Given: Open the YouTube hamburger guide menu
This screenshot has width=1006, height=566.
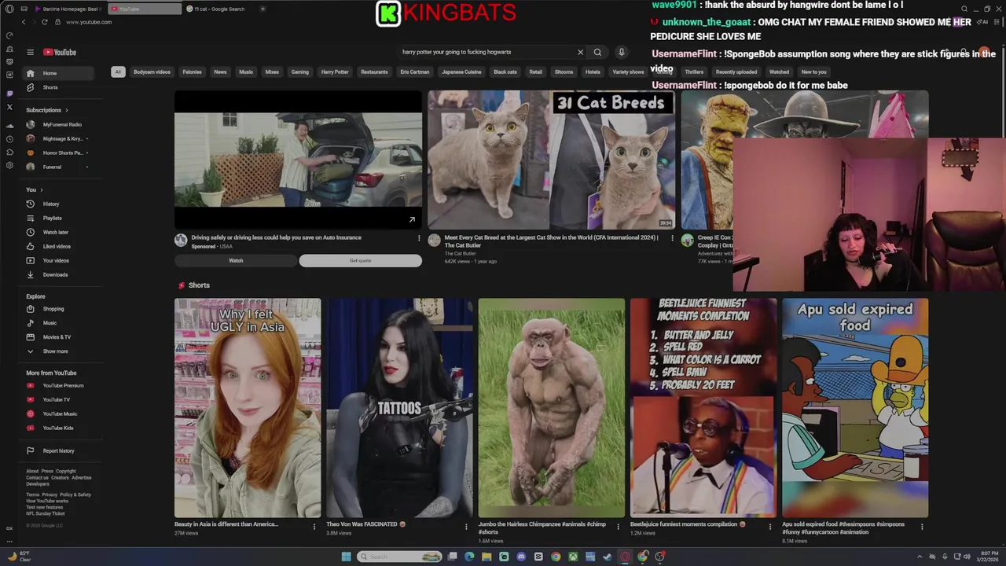Looking at the screenshot, I should tap(30, 52).
